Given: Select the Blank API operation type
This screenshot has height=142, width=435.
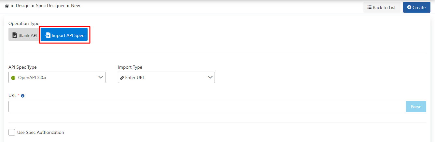Looking at the screenshot, I should [25, 35].
